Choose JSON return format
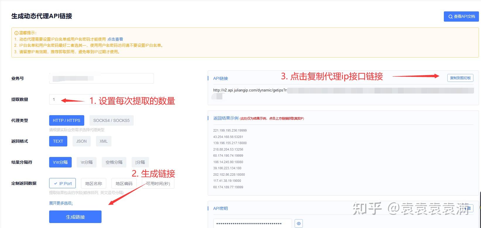Screen dimensions: 481x228 point(81,141)
